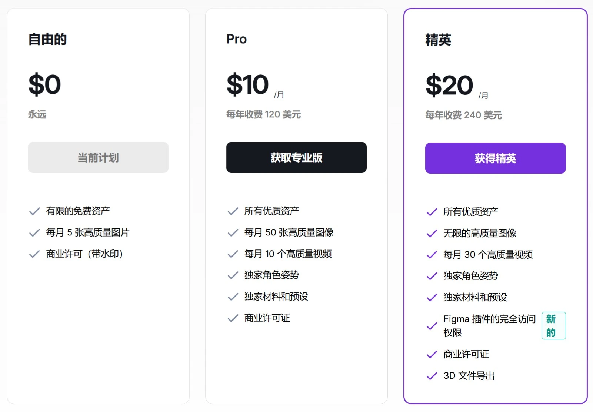Click checkmark next to 每月 5 张高质量图片
The width and height of the screenshot is (593, 412).
pos(34,233)
